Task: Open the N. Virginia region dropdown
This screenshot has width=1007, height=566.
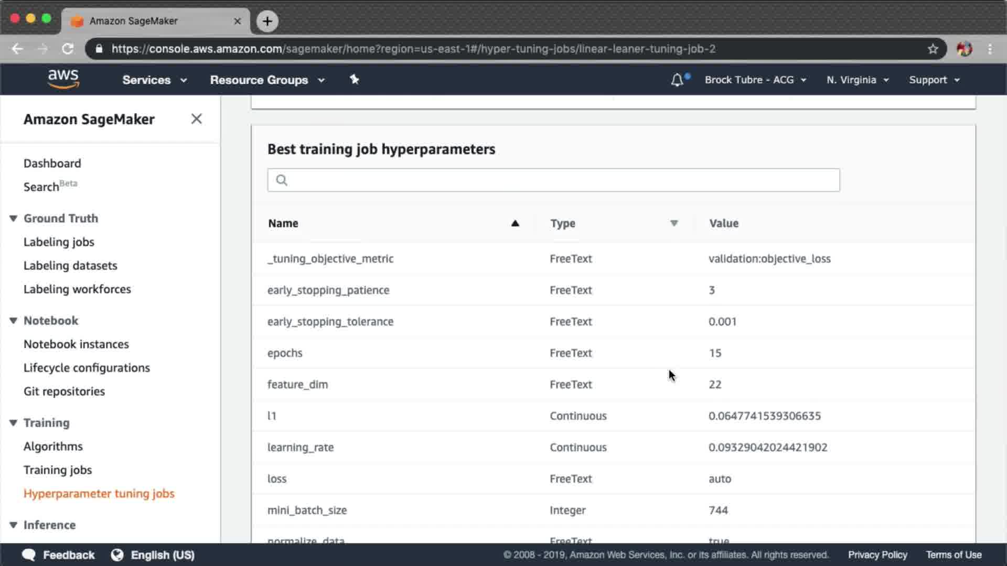Action: [857, 80]
